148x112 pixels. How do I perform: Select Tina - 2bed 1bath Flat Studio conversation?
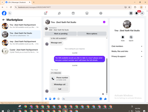tap(21, 35)
